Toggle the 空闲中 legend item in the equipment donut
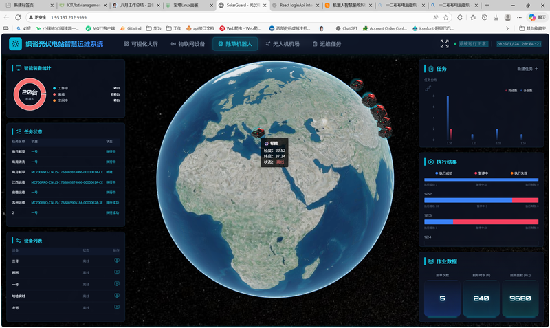 point(60,100)
